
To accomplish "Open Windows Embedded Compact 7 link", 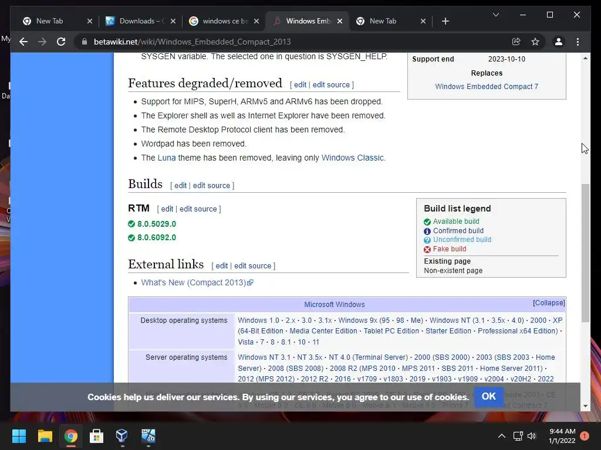I will pos(487,87).
